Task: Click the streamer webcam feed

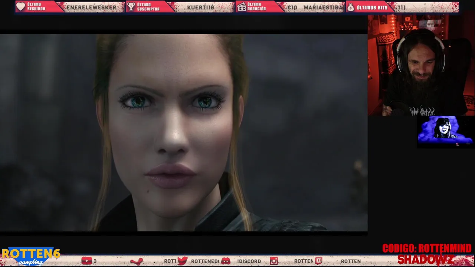Action: pos(421,65)
